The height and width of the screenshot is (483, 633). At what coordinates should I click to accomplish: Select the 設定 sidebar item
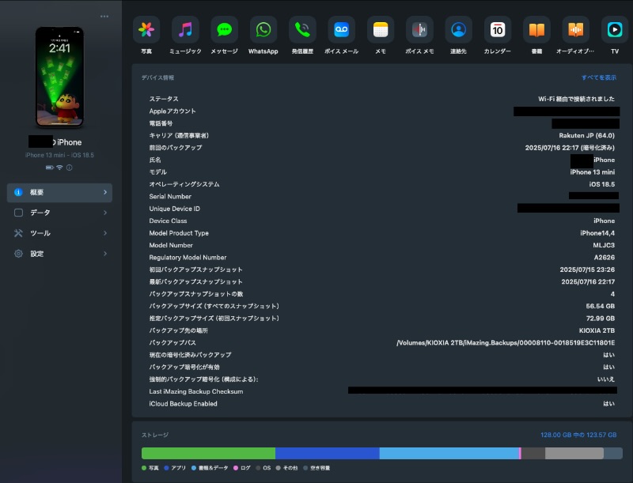(60, 254)
